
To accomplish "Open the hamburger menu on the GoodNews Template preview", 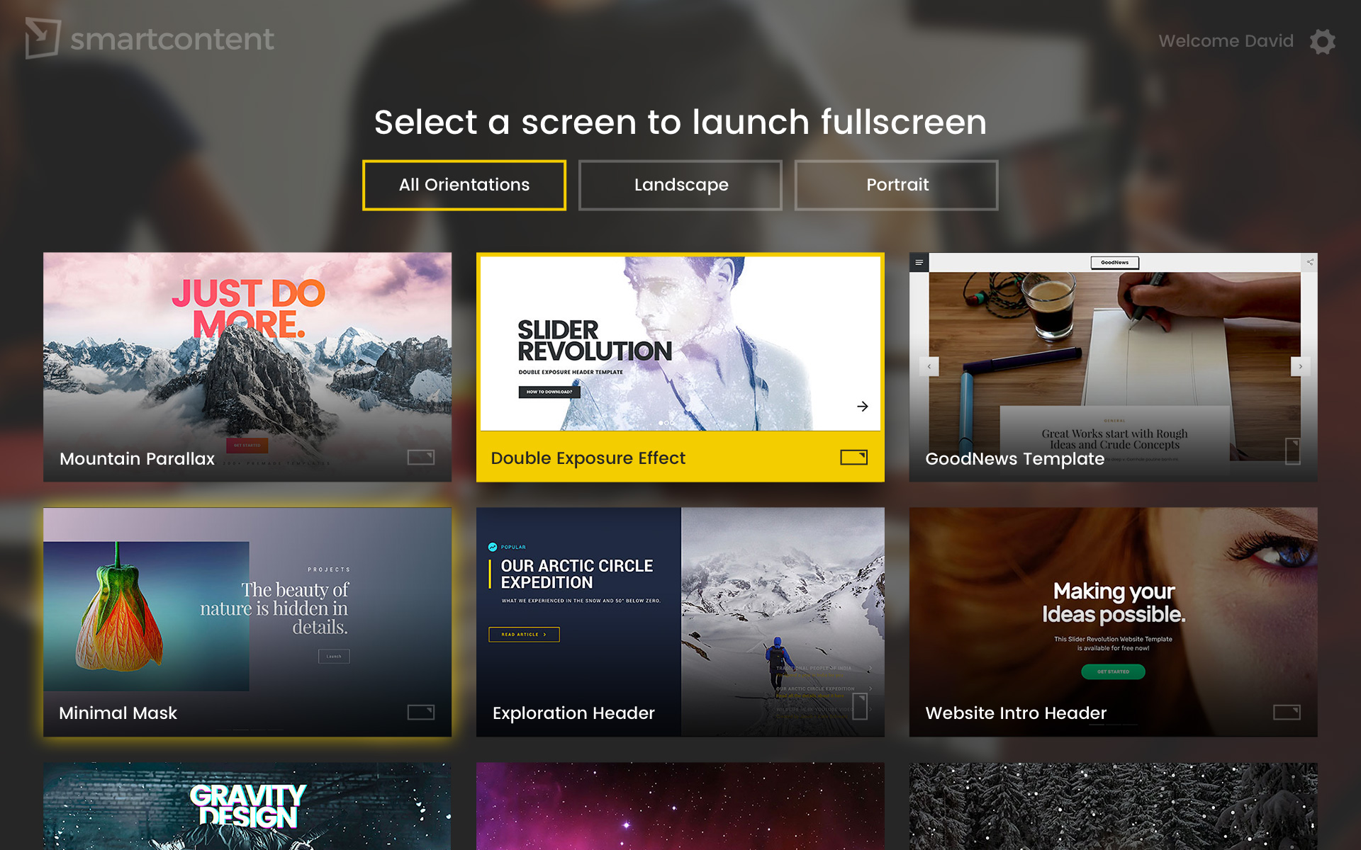I will coord(919,262).
